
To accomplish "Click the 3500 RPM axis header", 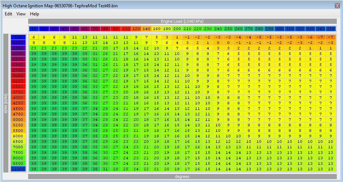I will click(x=18, y=86).
